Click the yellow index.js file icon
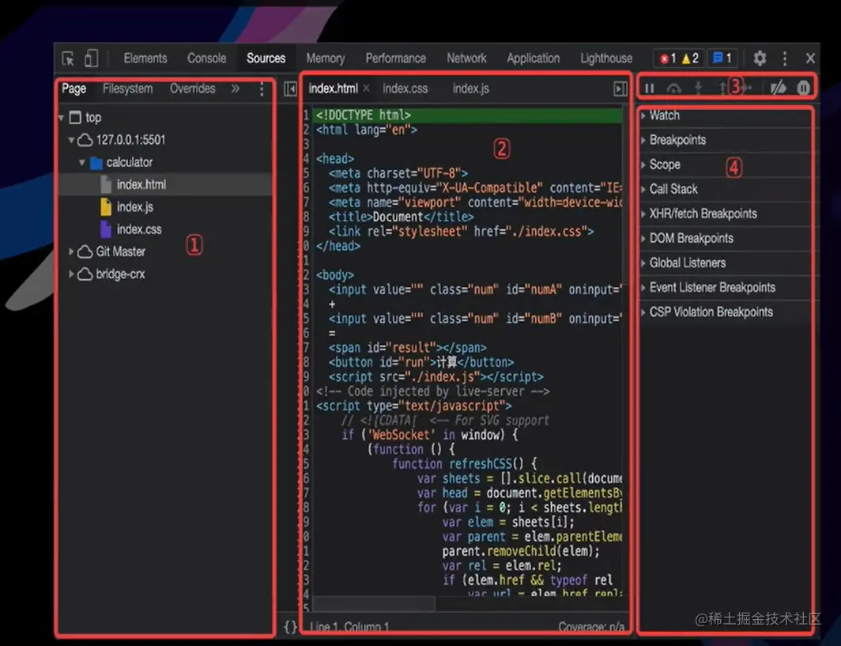Viewport: 841px width, 646px height. coord(106,207)
